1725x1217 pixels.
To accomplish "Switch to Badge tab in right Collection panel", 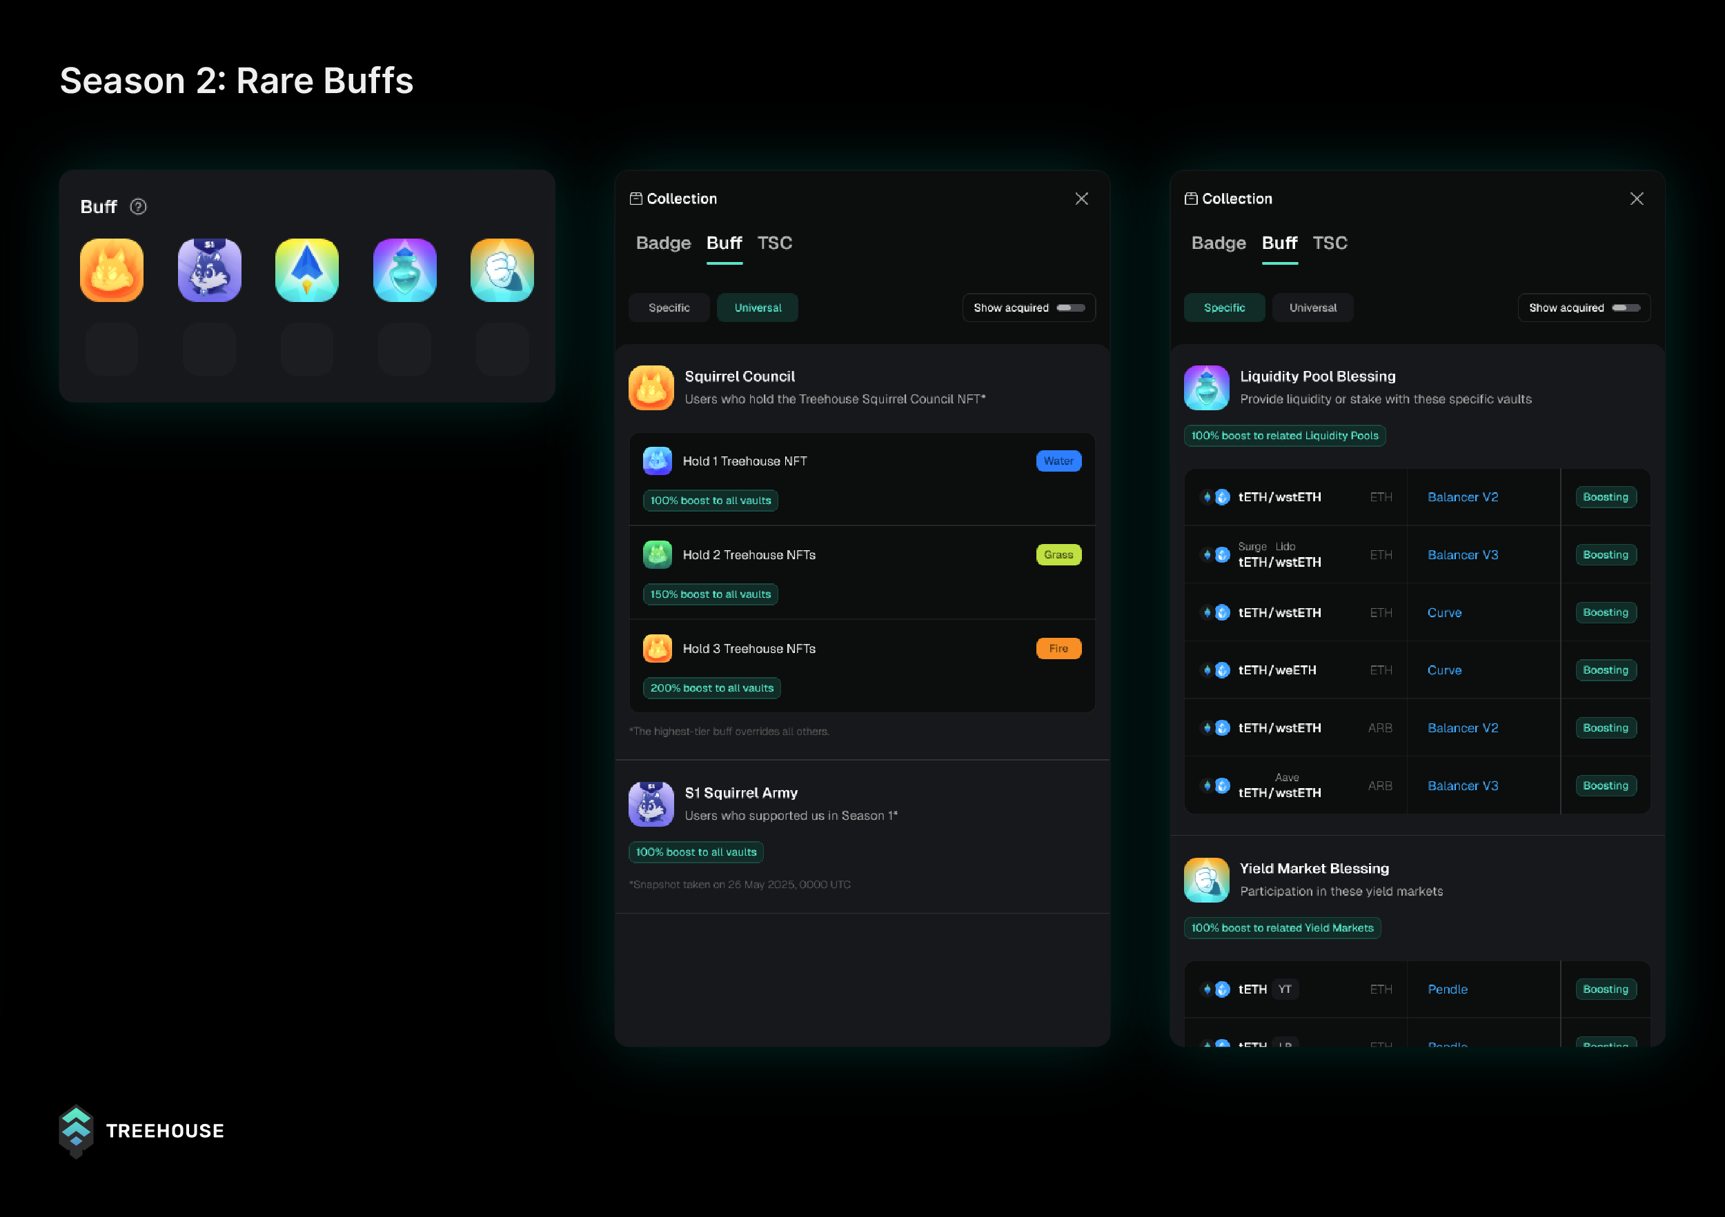I will pos(1219,243).
